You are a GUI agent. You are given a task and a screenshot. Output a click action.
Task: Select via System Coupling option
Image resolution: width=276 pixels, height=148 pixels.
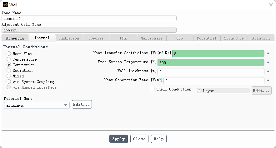[x=9, y=82]
